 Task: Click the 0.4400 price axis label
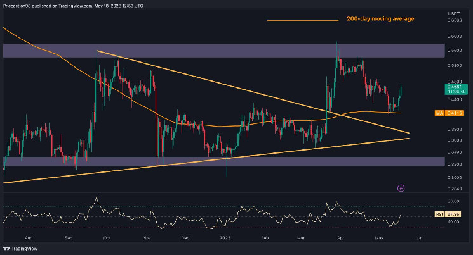(x=455, y=99)
